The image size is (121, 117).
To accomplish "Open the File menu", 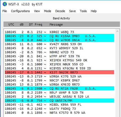I will coord(5,11).
